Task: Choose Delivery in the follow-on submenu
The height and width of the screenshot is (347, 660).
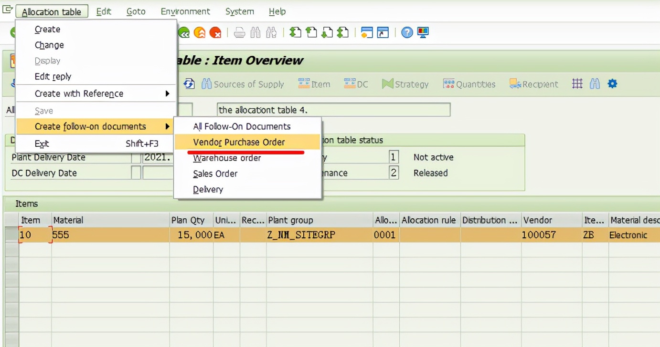Action: pos(247,189)
